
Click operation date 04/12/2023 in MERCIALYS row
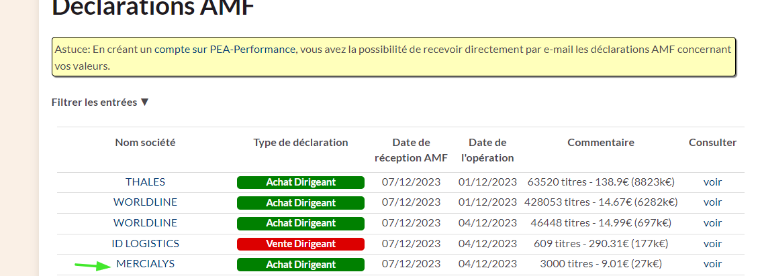[x=487, y=264]
